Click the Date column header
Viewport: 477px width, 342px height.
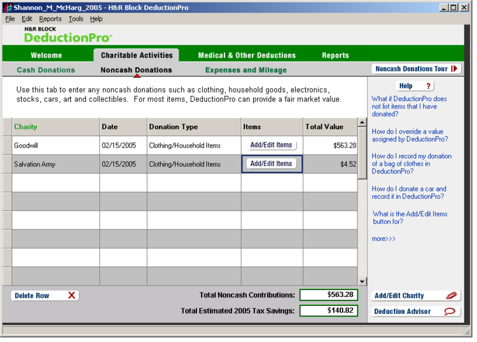(123, 127)
